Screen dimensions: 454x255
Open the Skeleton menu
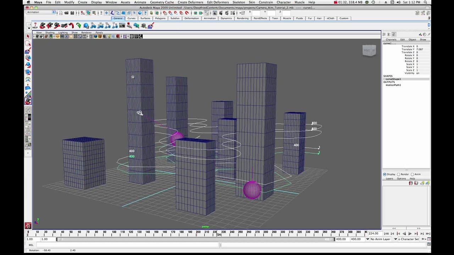click(239, 2)
